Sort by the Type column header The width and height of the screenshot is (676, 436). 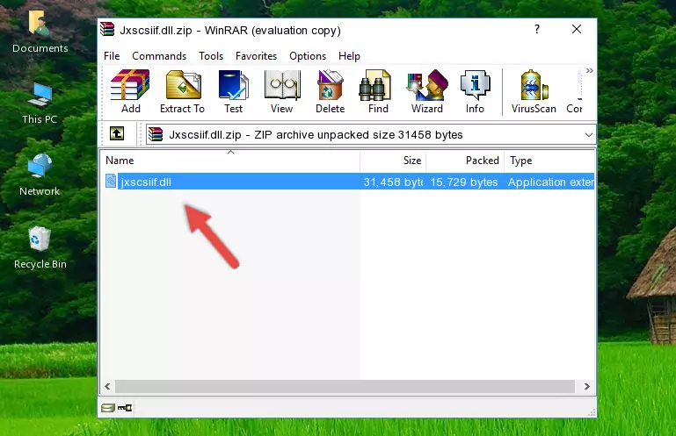(549, 161)
